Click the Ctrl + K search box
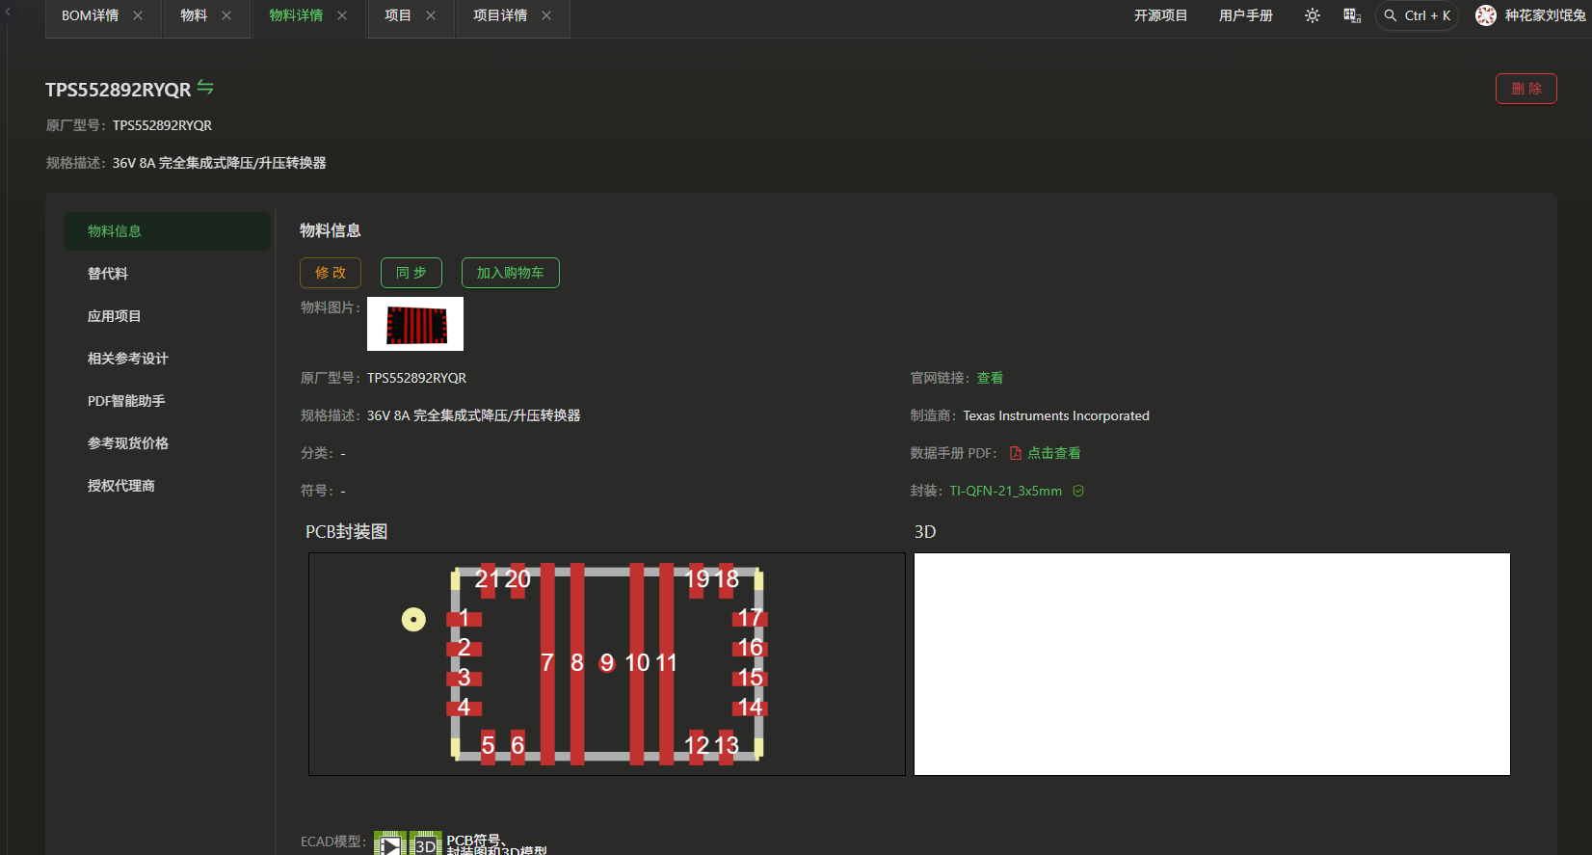Screen dimensions: 1592x855 (x=1417, y=15)
